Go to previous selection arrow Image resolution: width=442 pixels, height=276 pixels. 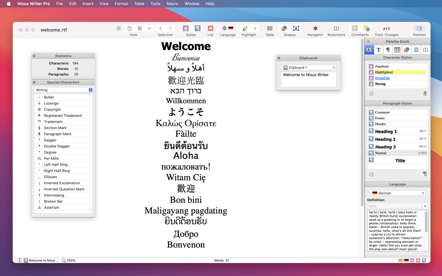coord(160,28)
